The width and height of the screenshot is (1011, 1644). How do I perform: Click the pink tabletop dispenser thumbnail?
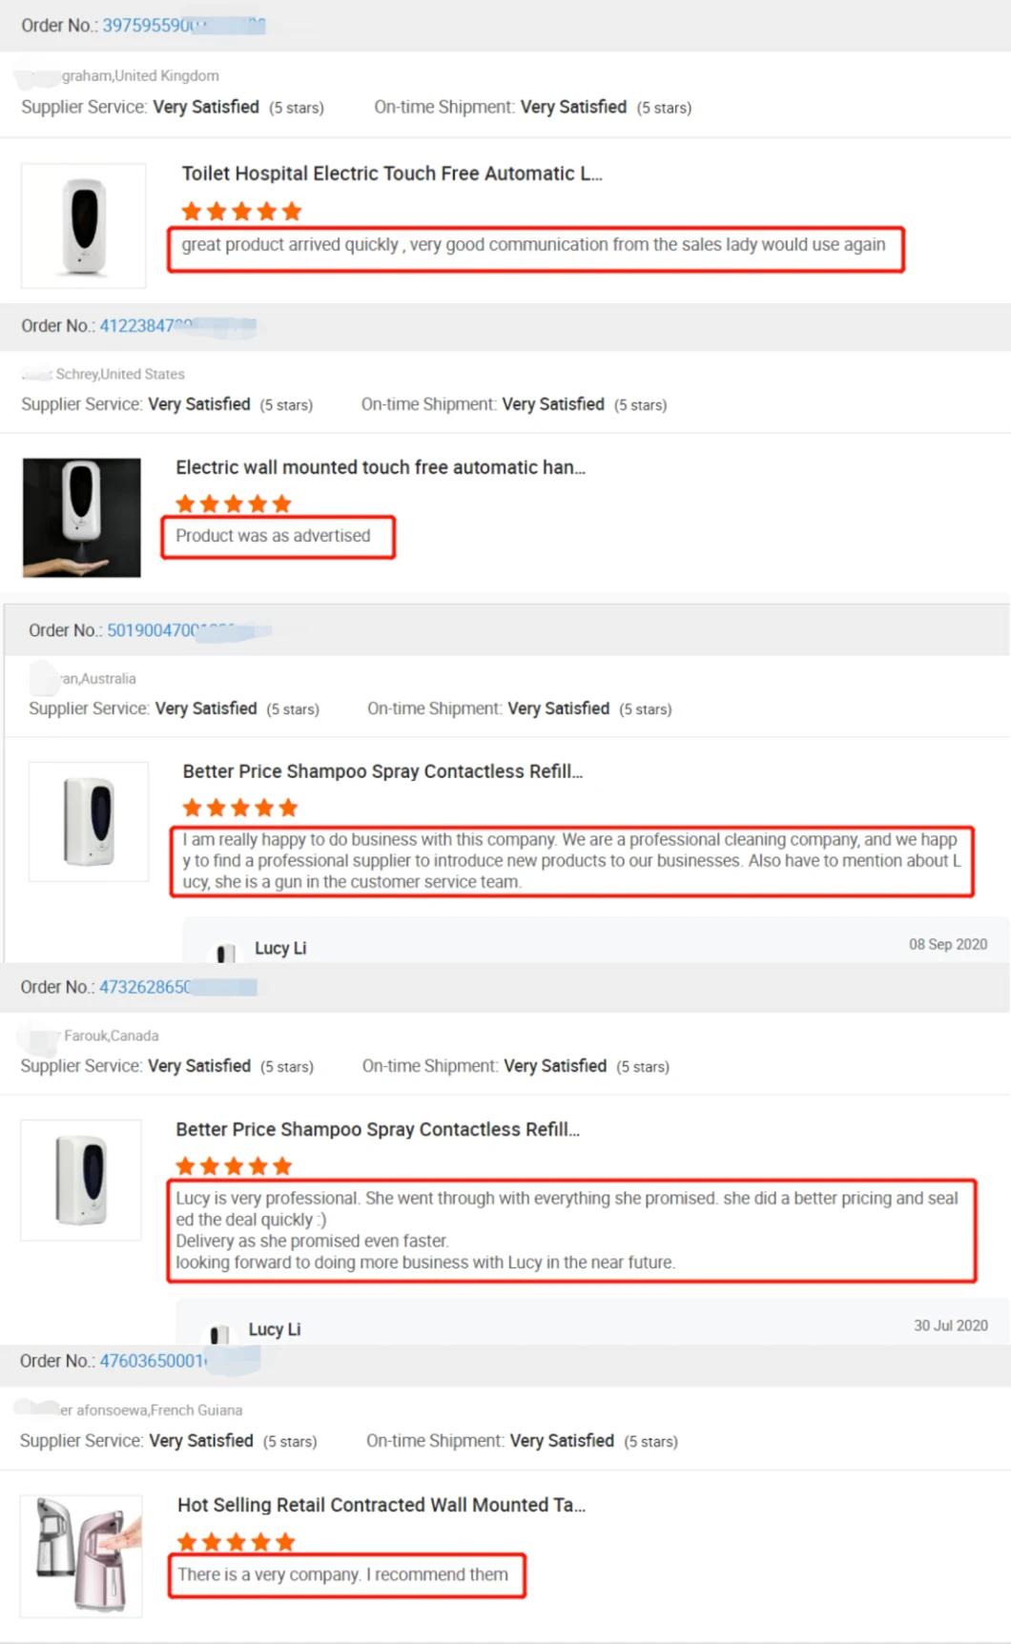pos(81,1556)
